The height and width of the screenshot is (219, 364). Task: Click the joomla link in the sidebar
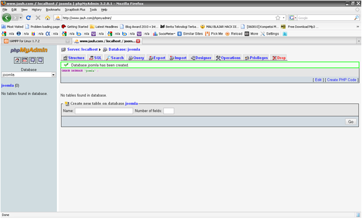pyautogui.click(x=8, y=85)
